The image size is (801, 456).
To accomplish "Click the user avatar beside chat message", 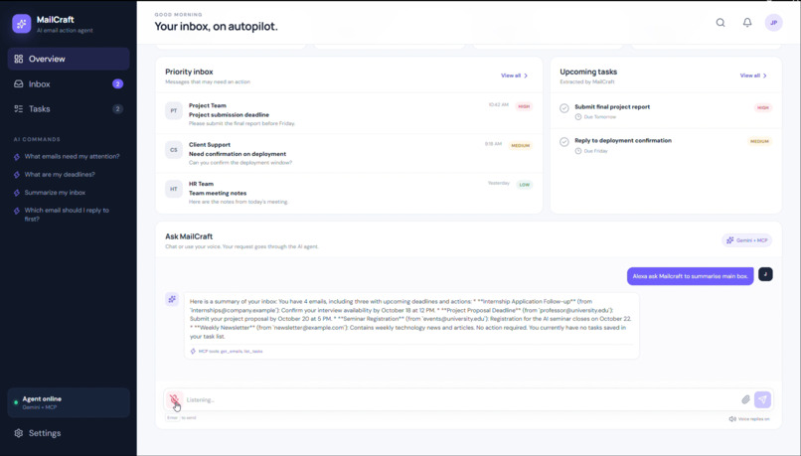I will click(765, 274).
